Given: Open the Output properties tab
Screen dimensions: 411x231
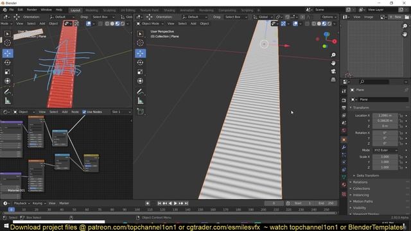Looking at the screenshot, I should coord(344,108).
